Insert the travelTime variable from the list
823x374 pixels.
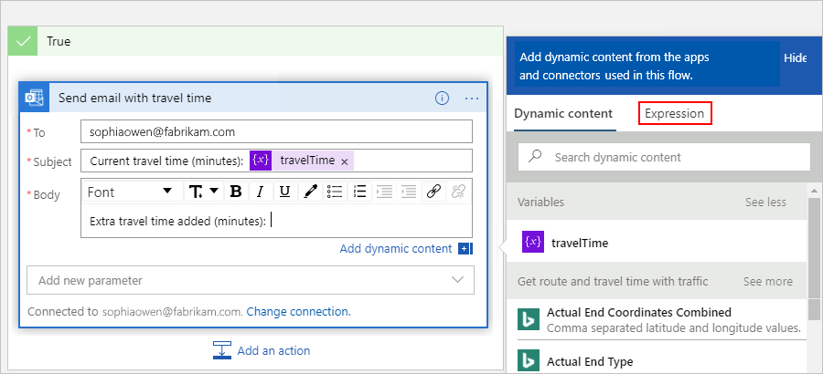[x=657, y=241]
